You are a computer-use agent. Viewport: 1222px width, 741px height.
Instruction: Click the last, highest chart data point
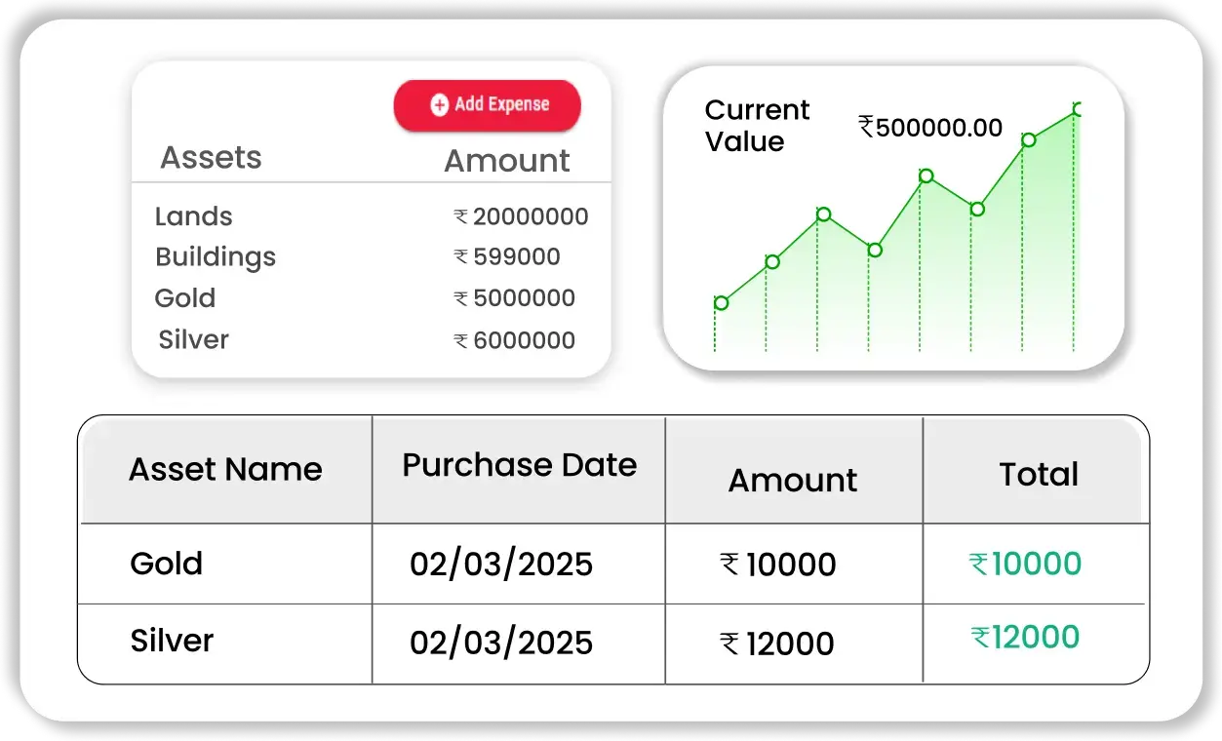1077,109
